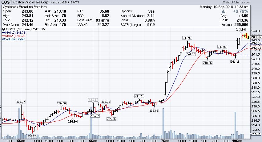Click the Options value yes
262x142 pixels.
[151, 11]
